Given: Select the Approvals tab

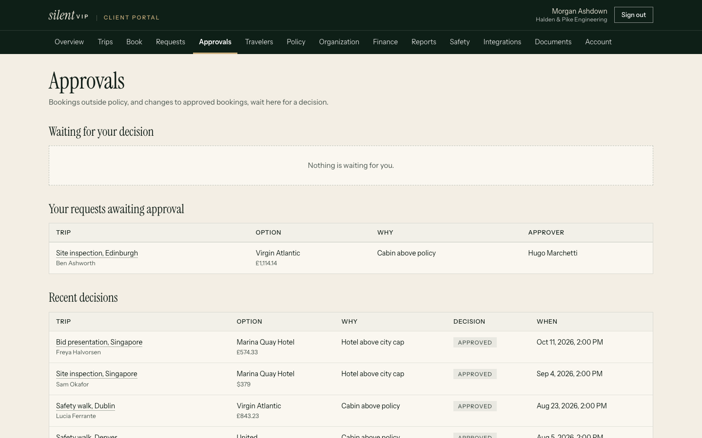Looking at the screenshot, I should [215, 42].
